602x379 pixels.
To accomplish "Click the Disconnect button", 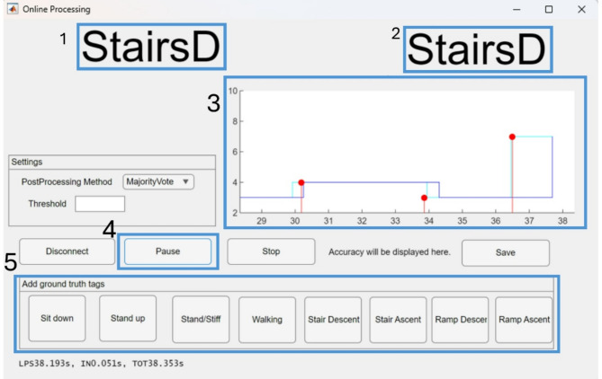I will tap(67, 251).
